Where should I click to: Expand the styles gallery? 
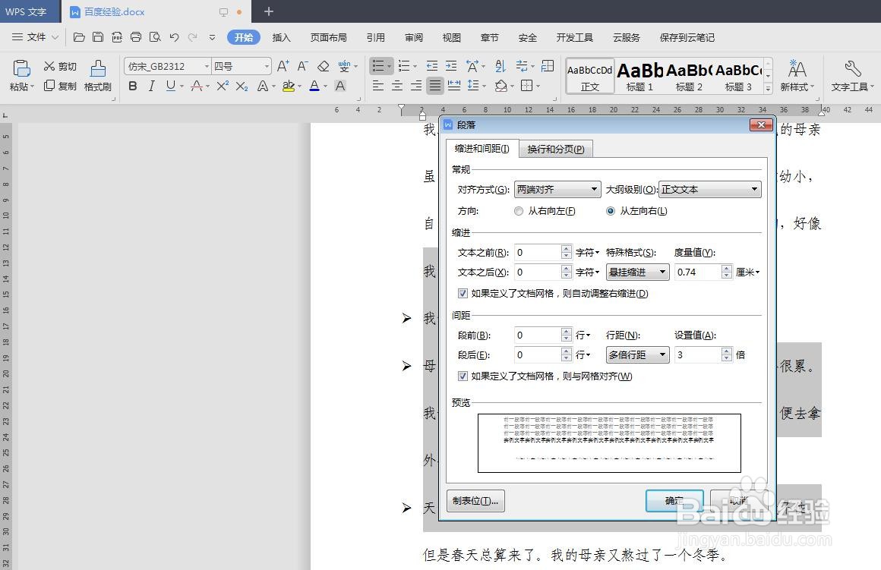coord(768,87)
